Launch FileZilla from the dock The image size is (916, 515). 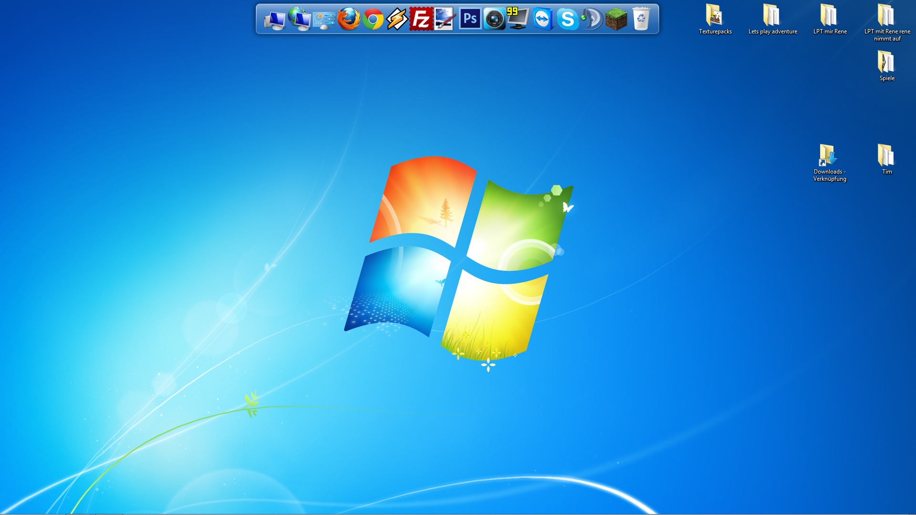tap(421, 19)
